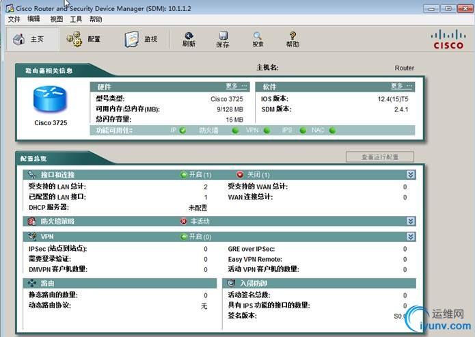This screenshot has width=475, height=337.
Task: Click the hostname value Router
Action: [x=404, y=68]
